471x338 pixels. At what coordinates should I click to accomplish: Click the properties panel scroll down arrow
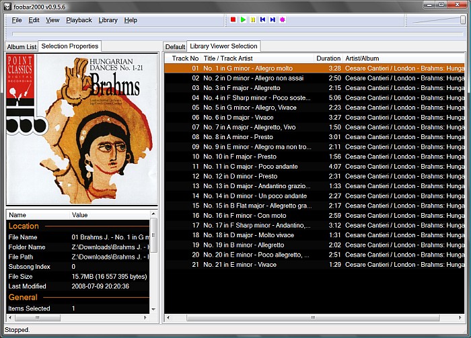(153, 309)
